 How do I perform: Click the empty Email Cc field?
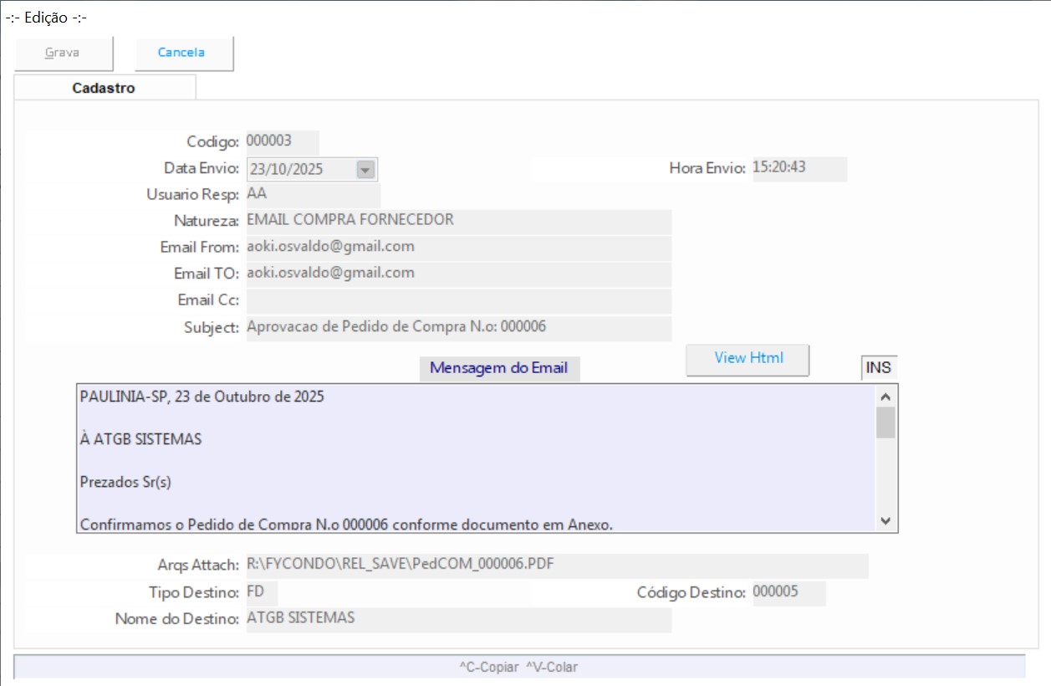pos(458,300)
